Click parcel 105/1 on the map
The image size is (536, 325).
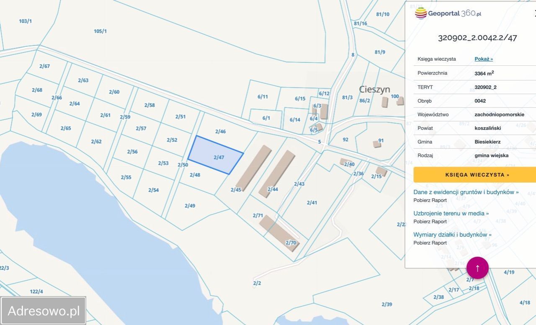click(x=100, y=31)
